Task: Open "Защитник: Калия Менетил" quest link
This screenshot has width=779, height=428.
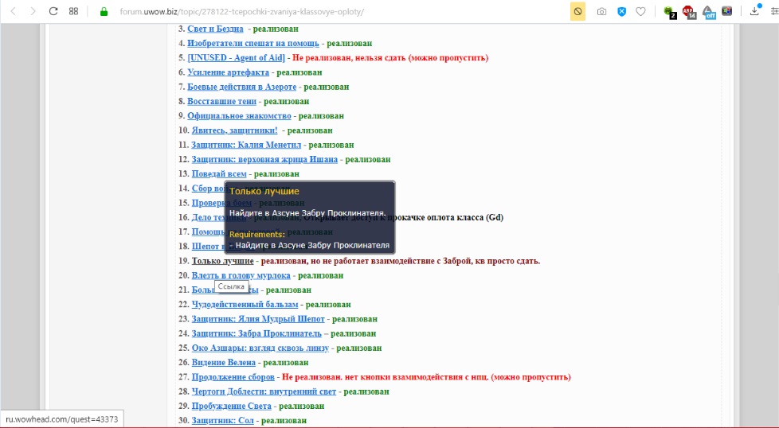Action: pyautogui.click(x=246, y=145)
